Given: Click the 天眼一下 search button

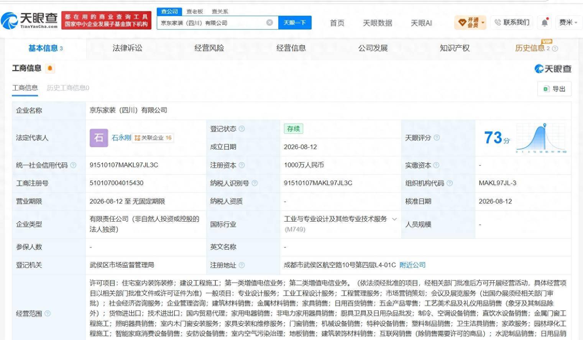Looking at the screenshot, I should pos(294,23).
